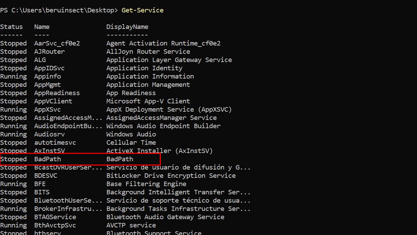Click the AarSvc_cf0e2 service name
Image resolution: width=417 pixels, height=235 pixels.
[x=57, y=43]
